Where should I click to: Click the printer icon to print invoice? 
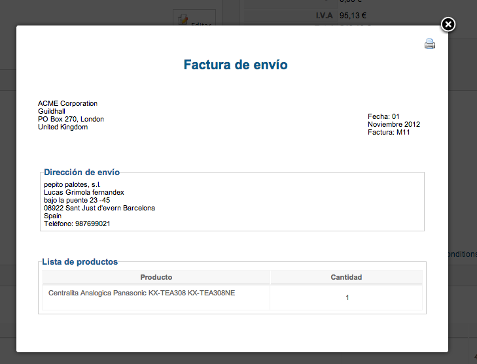point(430,44)
